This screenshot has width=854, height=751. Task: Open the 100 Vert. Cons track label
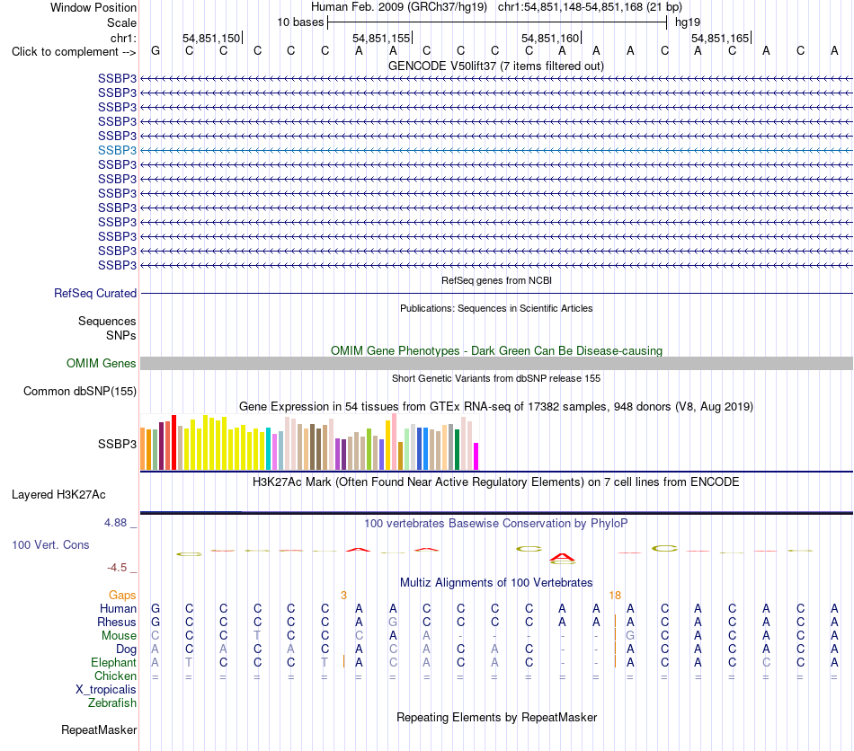[x=50, y=544]
